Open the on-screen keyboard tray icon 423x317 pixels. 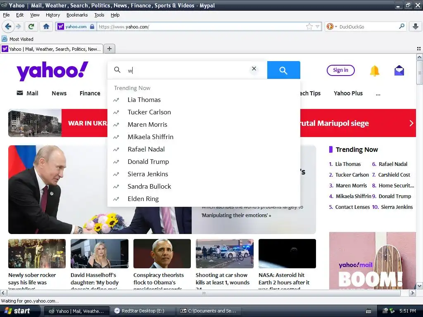click(368, 311)
